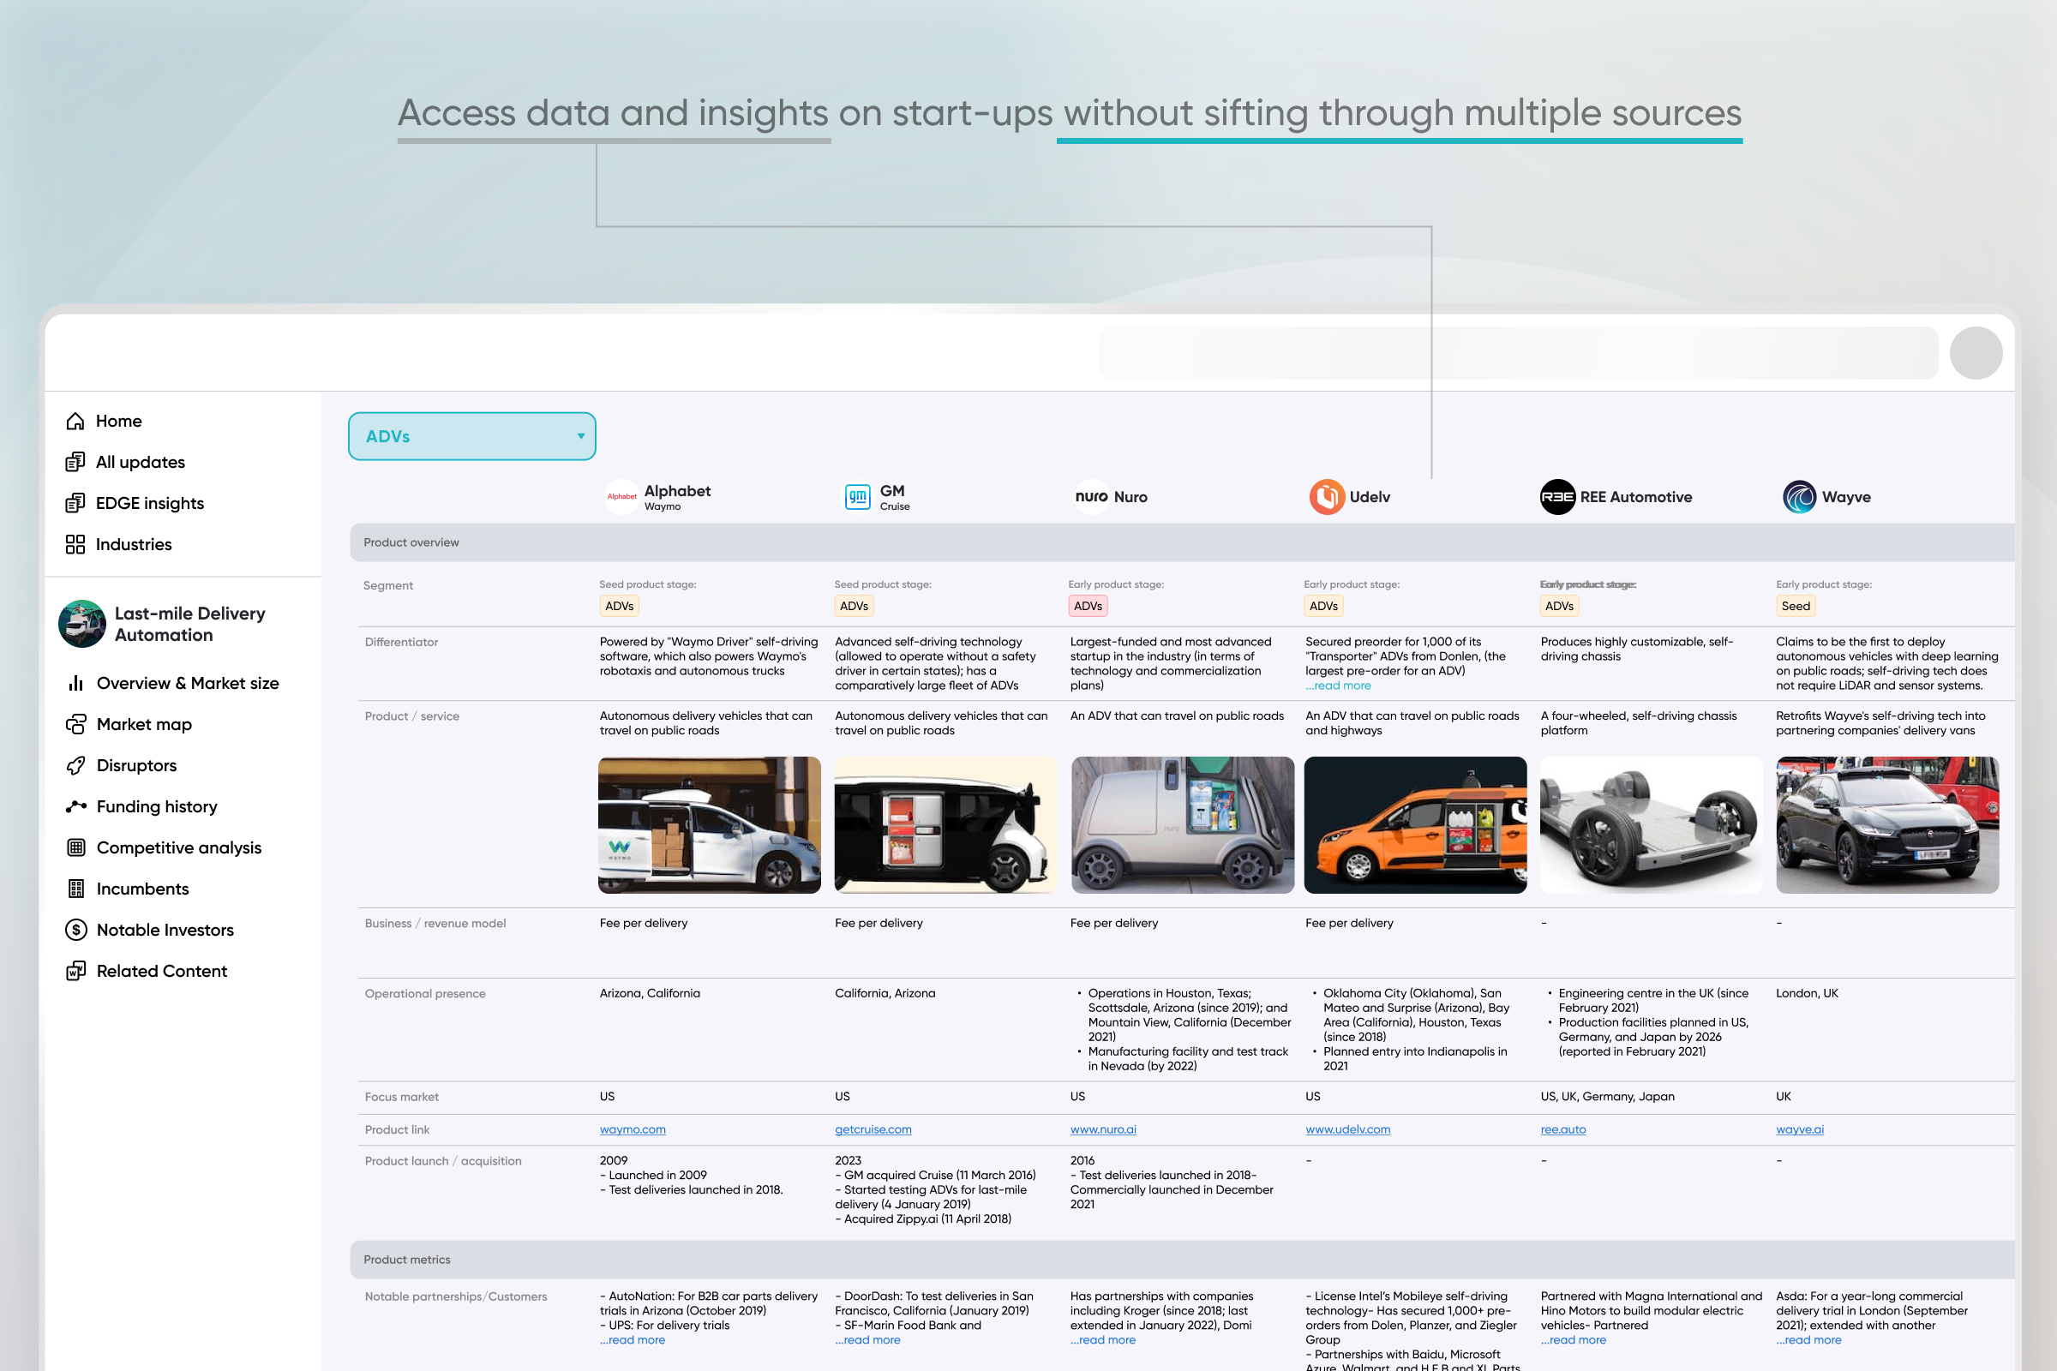The width and height of the screenshot is (2057, 1371).
Task: Click Related Content sidebar item
Action: (164, 968)
